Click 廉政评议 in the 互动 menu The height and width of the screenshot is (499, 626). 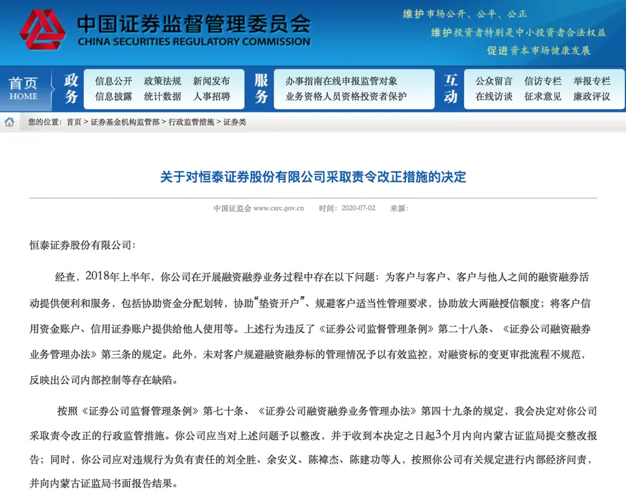point(592,96)
